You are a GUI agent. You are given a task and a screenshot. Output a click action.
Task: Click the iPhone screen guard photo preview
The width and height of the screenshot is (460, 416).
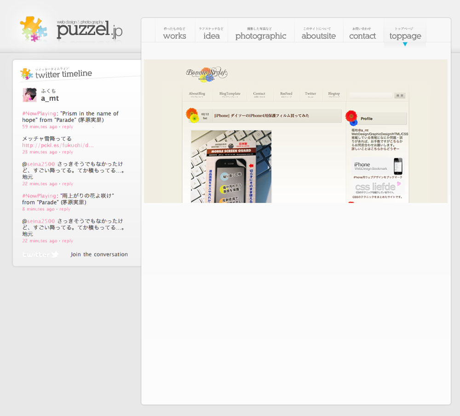pyautogui.click(x=231, y=167)
